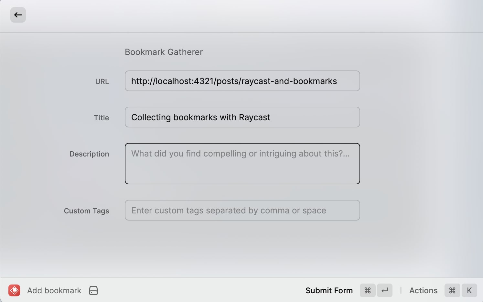
Task: Click the Command key icon beside Actions
Action: pos(452,290)
